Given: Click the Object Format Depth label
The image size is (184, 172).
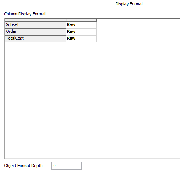Looking at the screenshot, I should coord(23,166).
